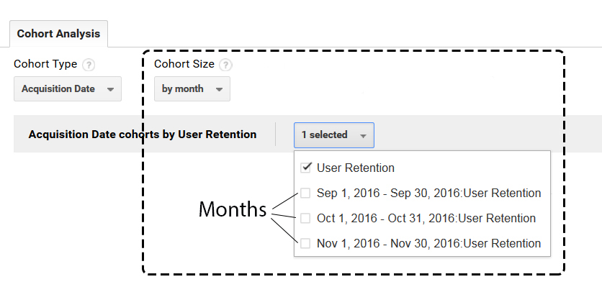
Task: Uncheck the User Retention checkbox
Action: (x=305, y=168)
